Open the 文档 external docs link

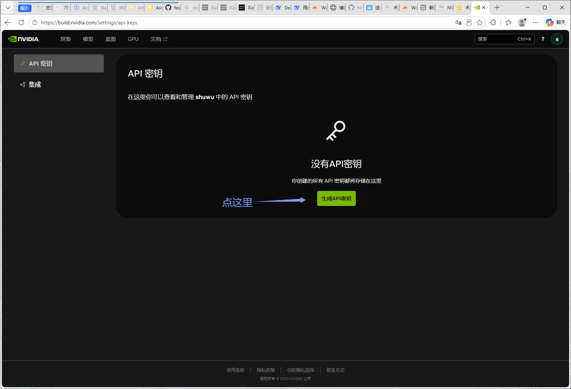(159, 39)
